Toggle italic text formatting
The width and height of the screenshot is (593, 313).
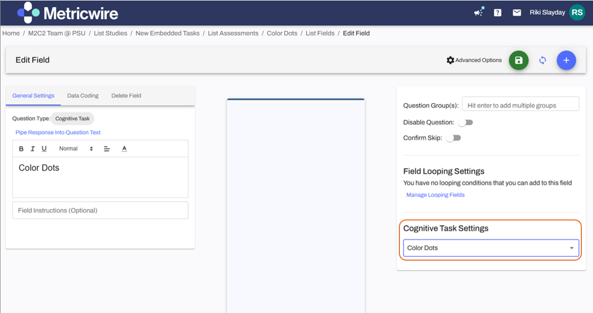(33, 149)
